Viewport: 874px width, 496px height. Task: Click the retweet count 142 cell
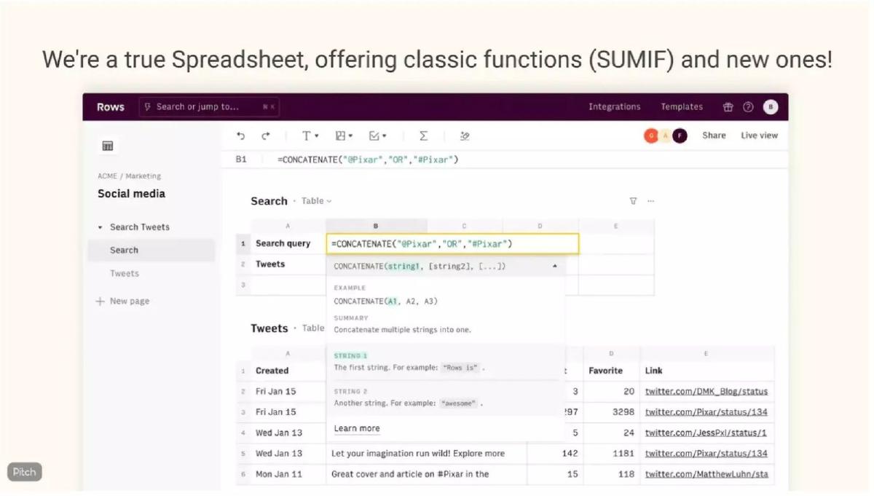tap(555, 453)
